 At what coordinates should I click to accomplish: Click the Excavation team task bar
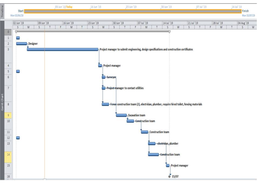(121, 115)
